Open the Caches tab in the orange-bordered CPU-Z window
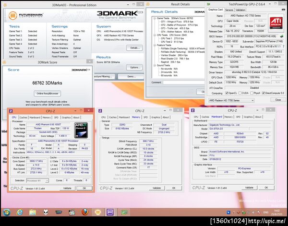288x226 pixels. click(24, 117)
